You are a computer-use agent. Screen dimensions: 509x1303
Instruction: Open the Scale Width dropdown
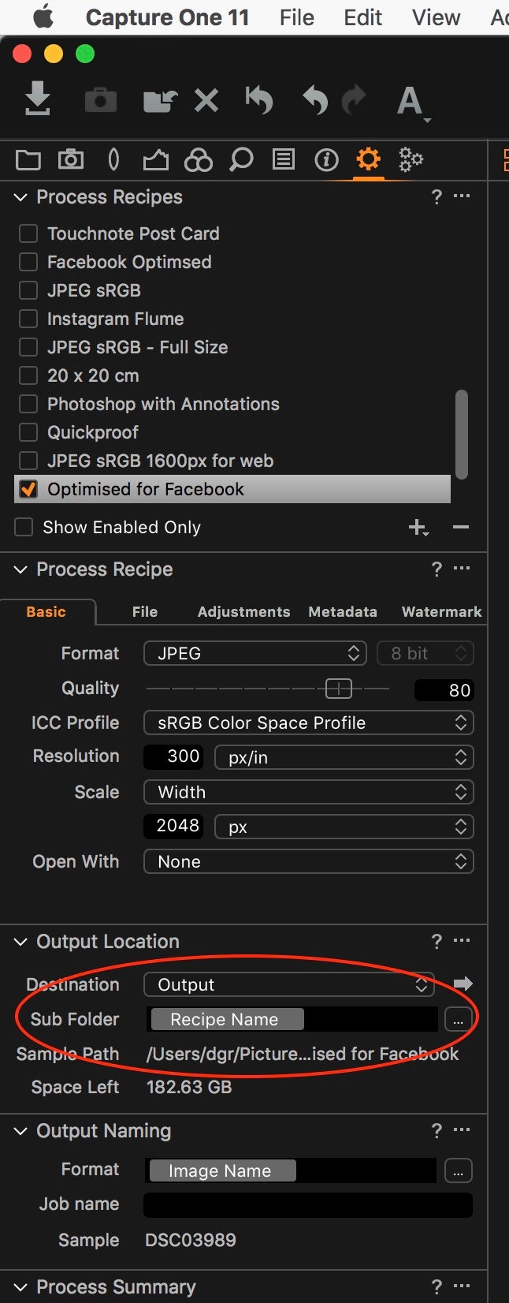coord(308,792)
